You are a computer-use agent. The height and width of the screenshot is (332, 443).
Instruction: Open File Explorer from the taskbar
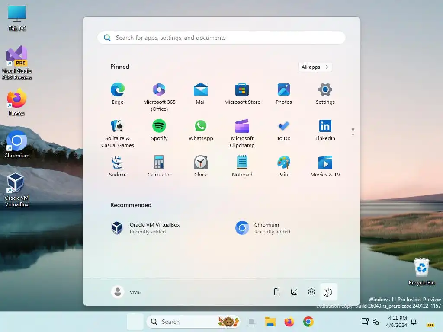(x=270, y=322)
